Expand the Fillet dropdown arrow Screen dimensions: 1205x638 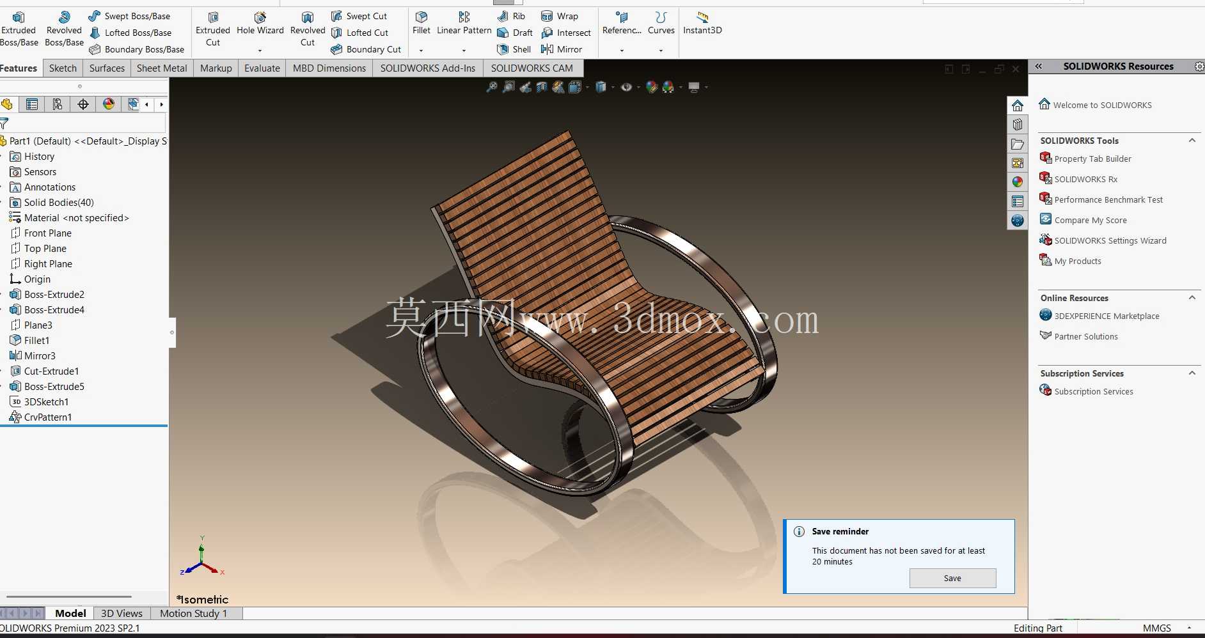point(421,51)
